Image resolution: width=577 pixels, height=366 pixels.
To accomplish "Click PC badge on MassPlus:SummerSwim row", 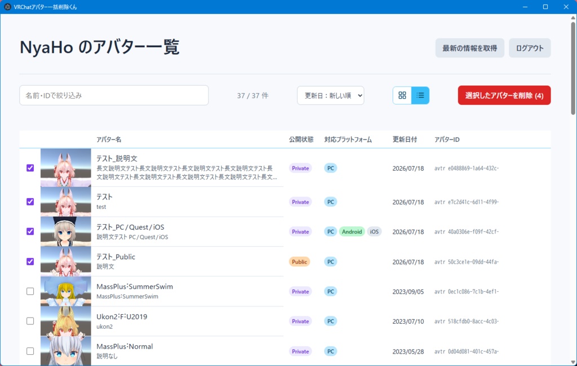I will tap(330, 291).
